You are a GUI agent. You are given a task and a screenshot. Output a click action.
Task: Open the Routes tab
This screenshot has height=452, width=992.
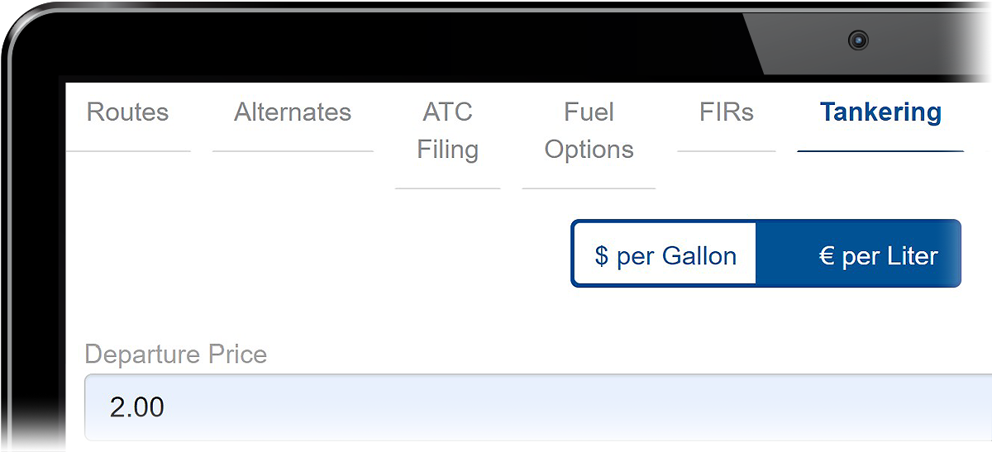(x=127, y=112)
